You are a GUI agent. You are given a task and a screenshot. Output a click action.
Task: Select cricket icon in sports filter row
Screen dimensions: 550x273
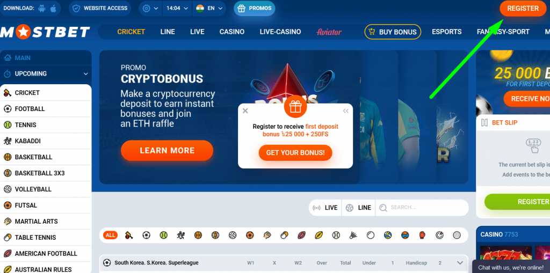pos(129,235)
